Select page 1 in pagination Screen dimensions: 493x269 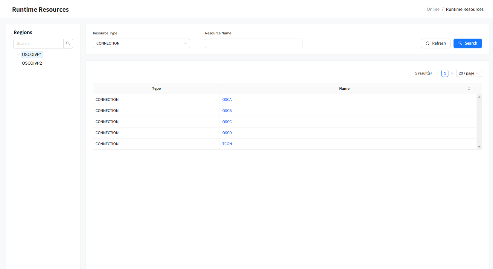[x=445, y=73]
